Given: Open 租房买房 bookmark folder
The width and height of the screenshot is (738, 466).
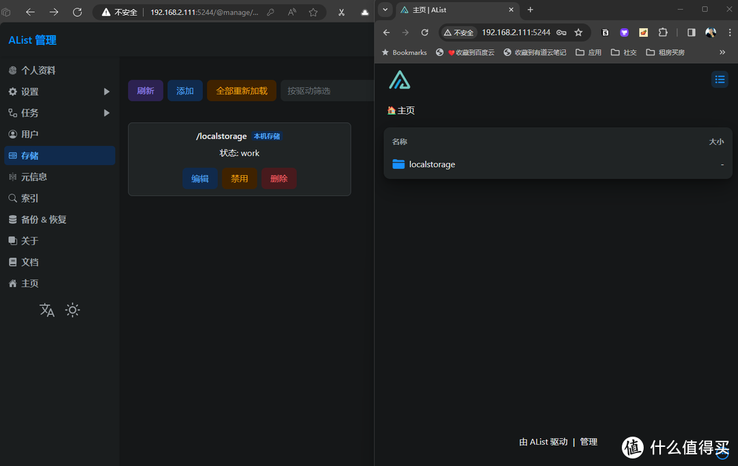Looking at the screenshot, I should (x=665, y=52).
